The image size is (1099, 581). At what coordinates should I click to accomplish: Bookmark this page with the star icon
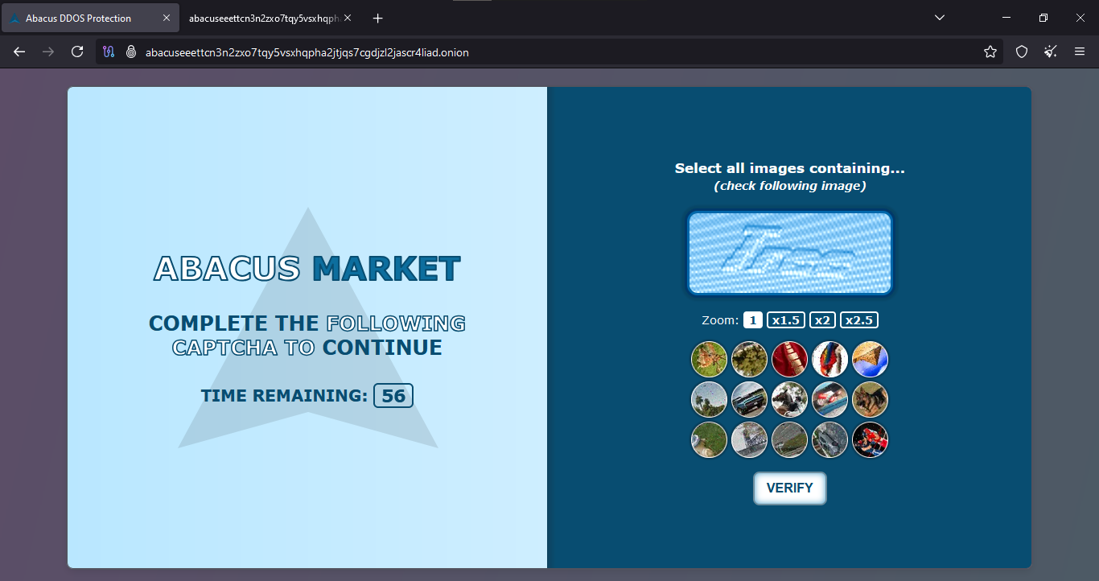[x=990, y=52]
